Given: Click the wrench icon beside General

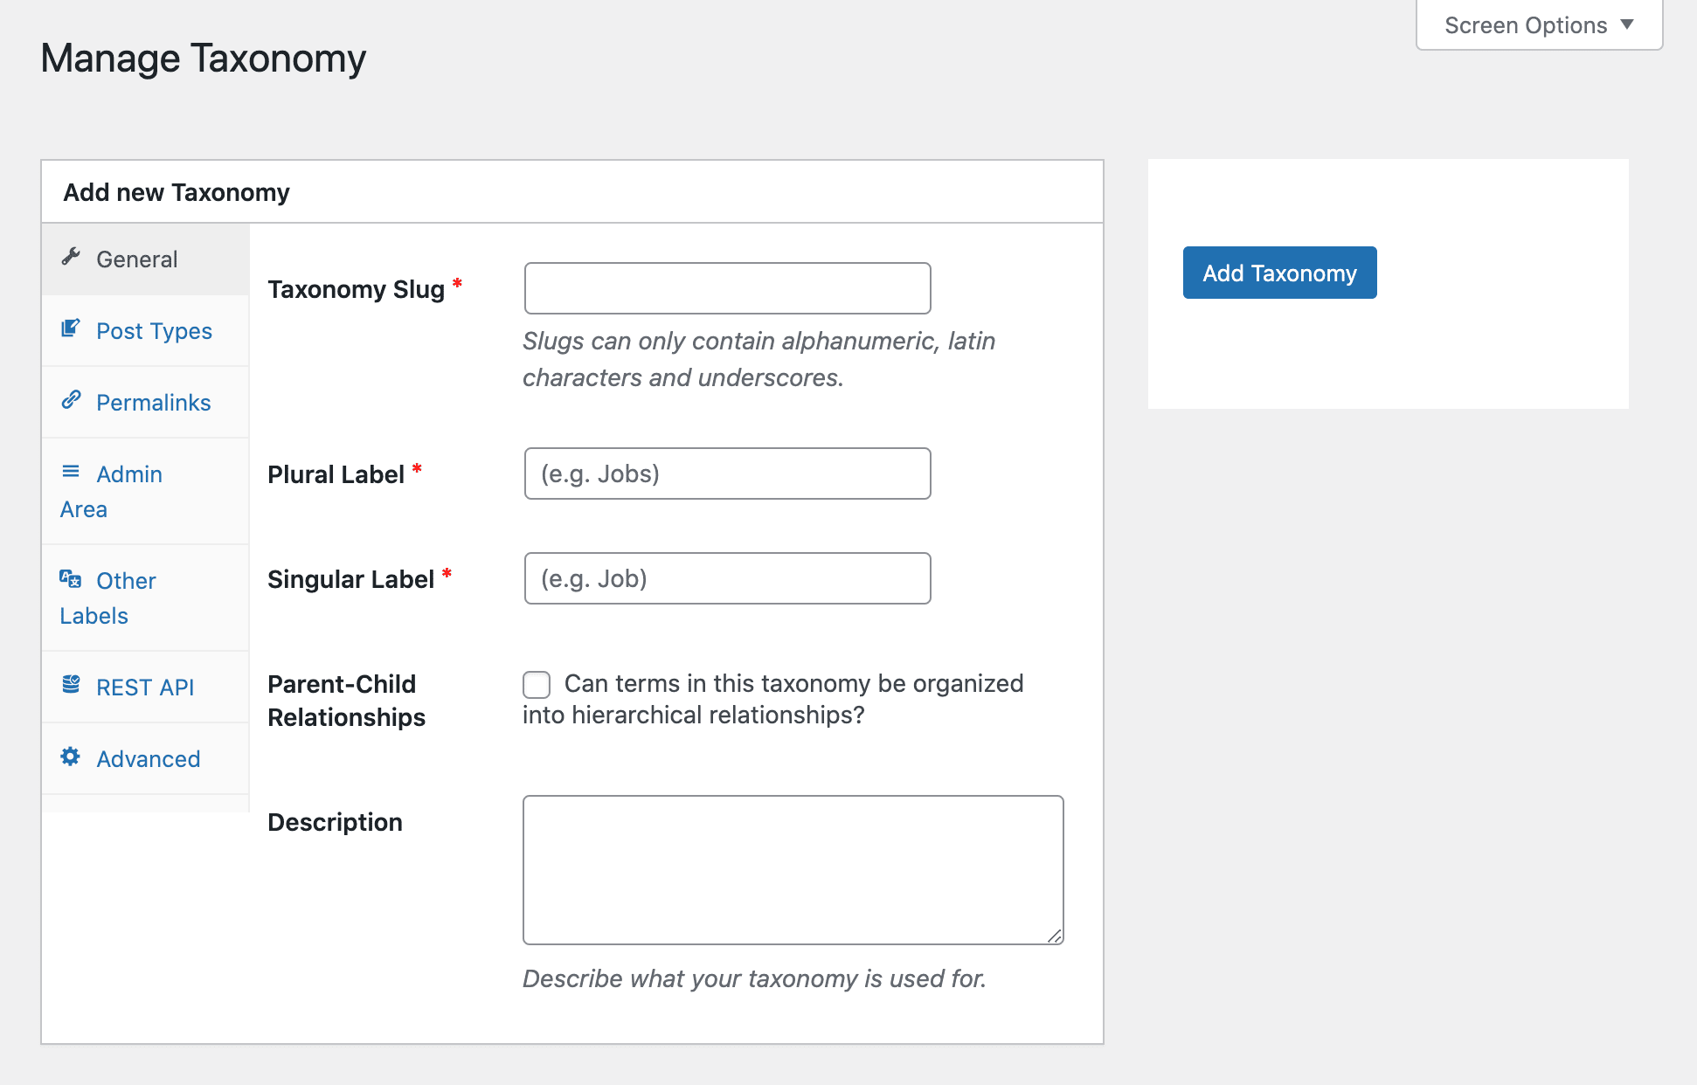Looking at the screenshot, I should coord(72,256).
